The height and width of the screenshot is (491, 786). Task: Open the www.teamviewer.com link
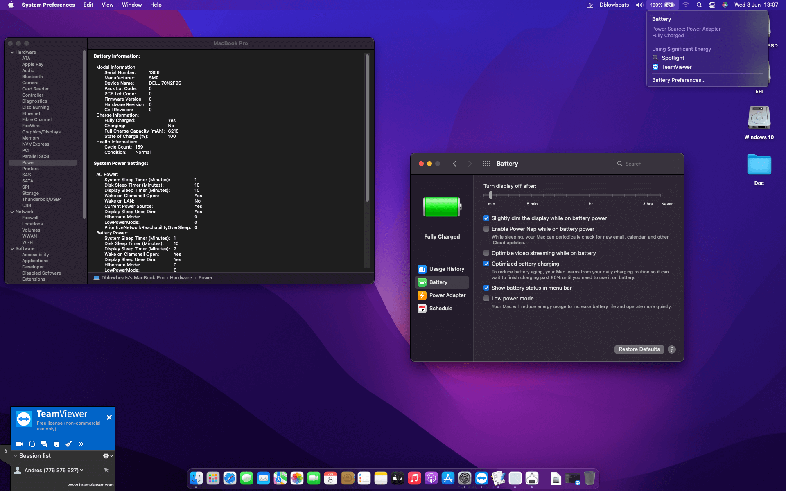[x=90, y=484]
